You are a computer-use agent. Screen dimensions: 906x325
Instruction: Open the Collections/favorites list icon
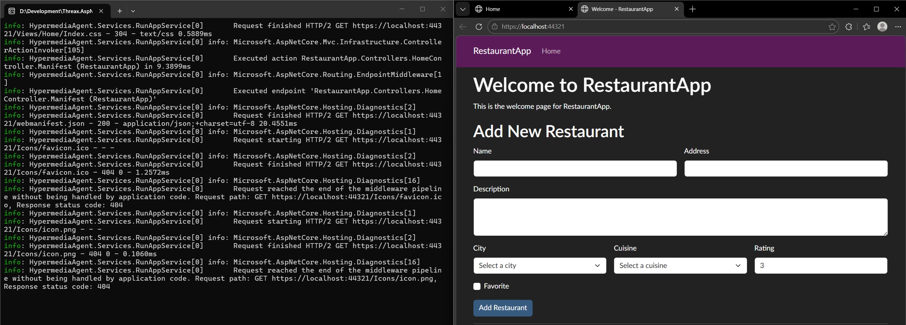tap(866, 26)
